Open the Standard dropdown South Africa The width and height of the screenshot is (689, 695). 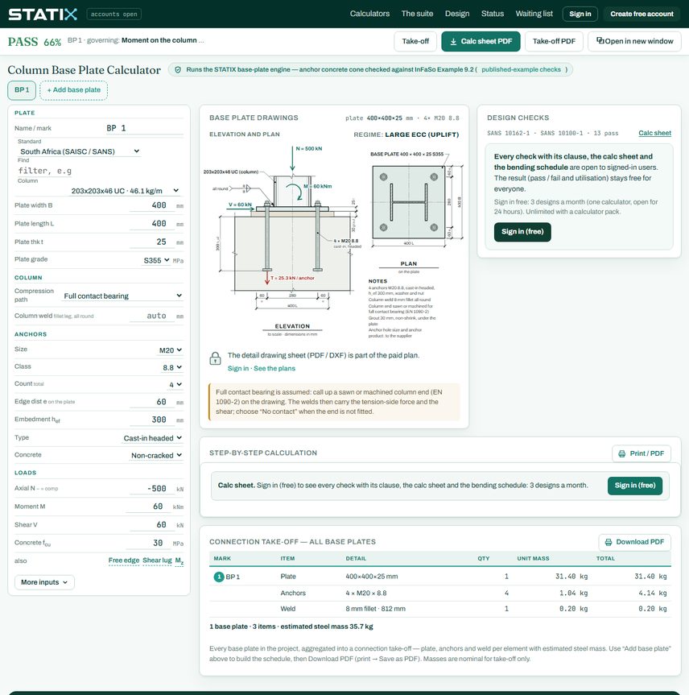(x=80, y=151)
